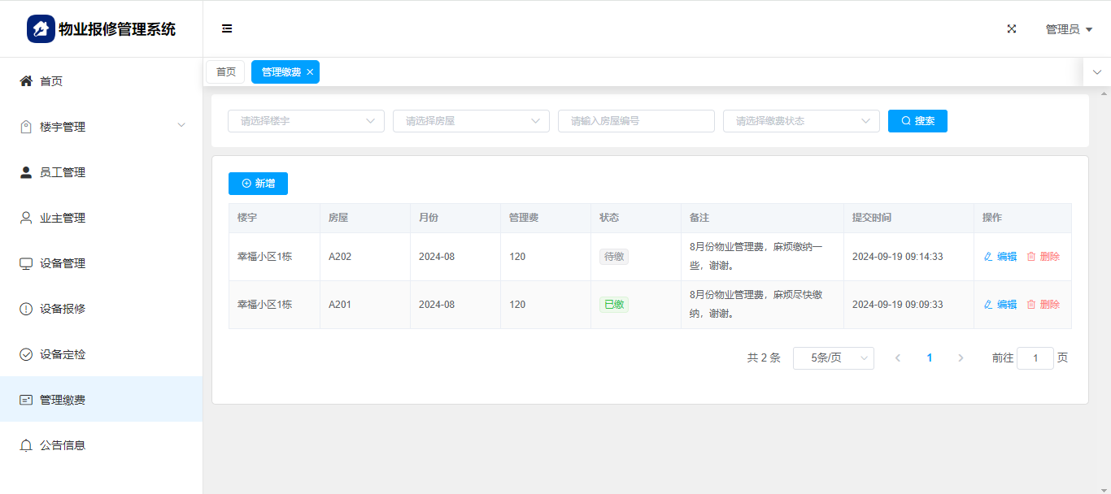Switch to the 首页 tab

click(x=225, y=72)
